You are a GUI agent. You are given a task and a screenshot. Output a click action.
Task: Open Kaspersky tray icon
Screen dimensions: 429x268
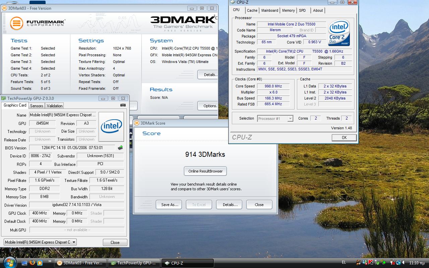371,263
